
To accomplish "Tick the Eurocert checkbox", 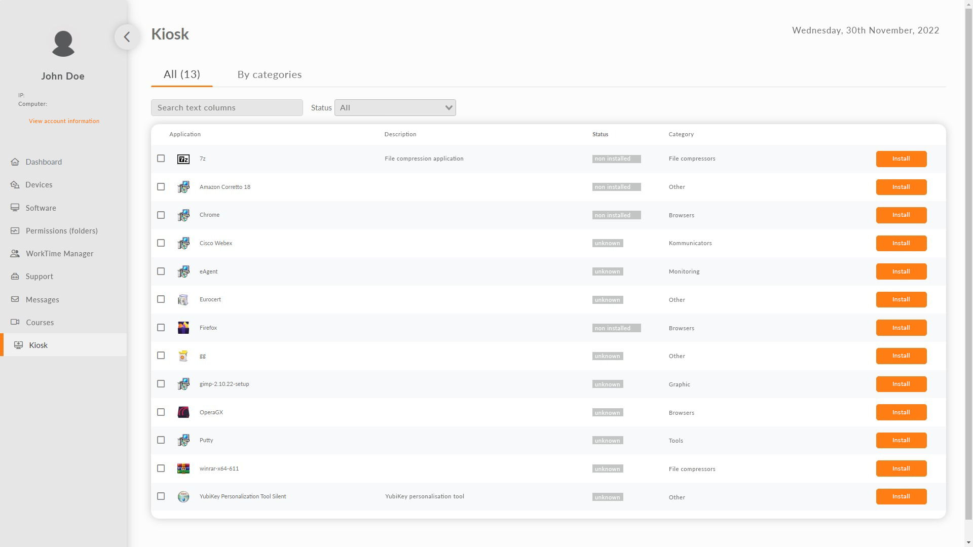I will point(161,299).
